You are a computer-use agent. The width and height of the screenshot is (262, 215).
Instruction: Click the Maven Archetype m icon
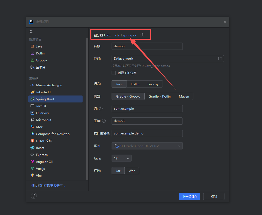tap(32, 85)
